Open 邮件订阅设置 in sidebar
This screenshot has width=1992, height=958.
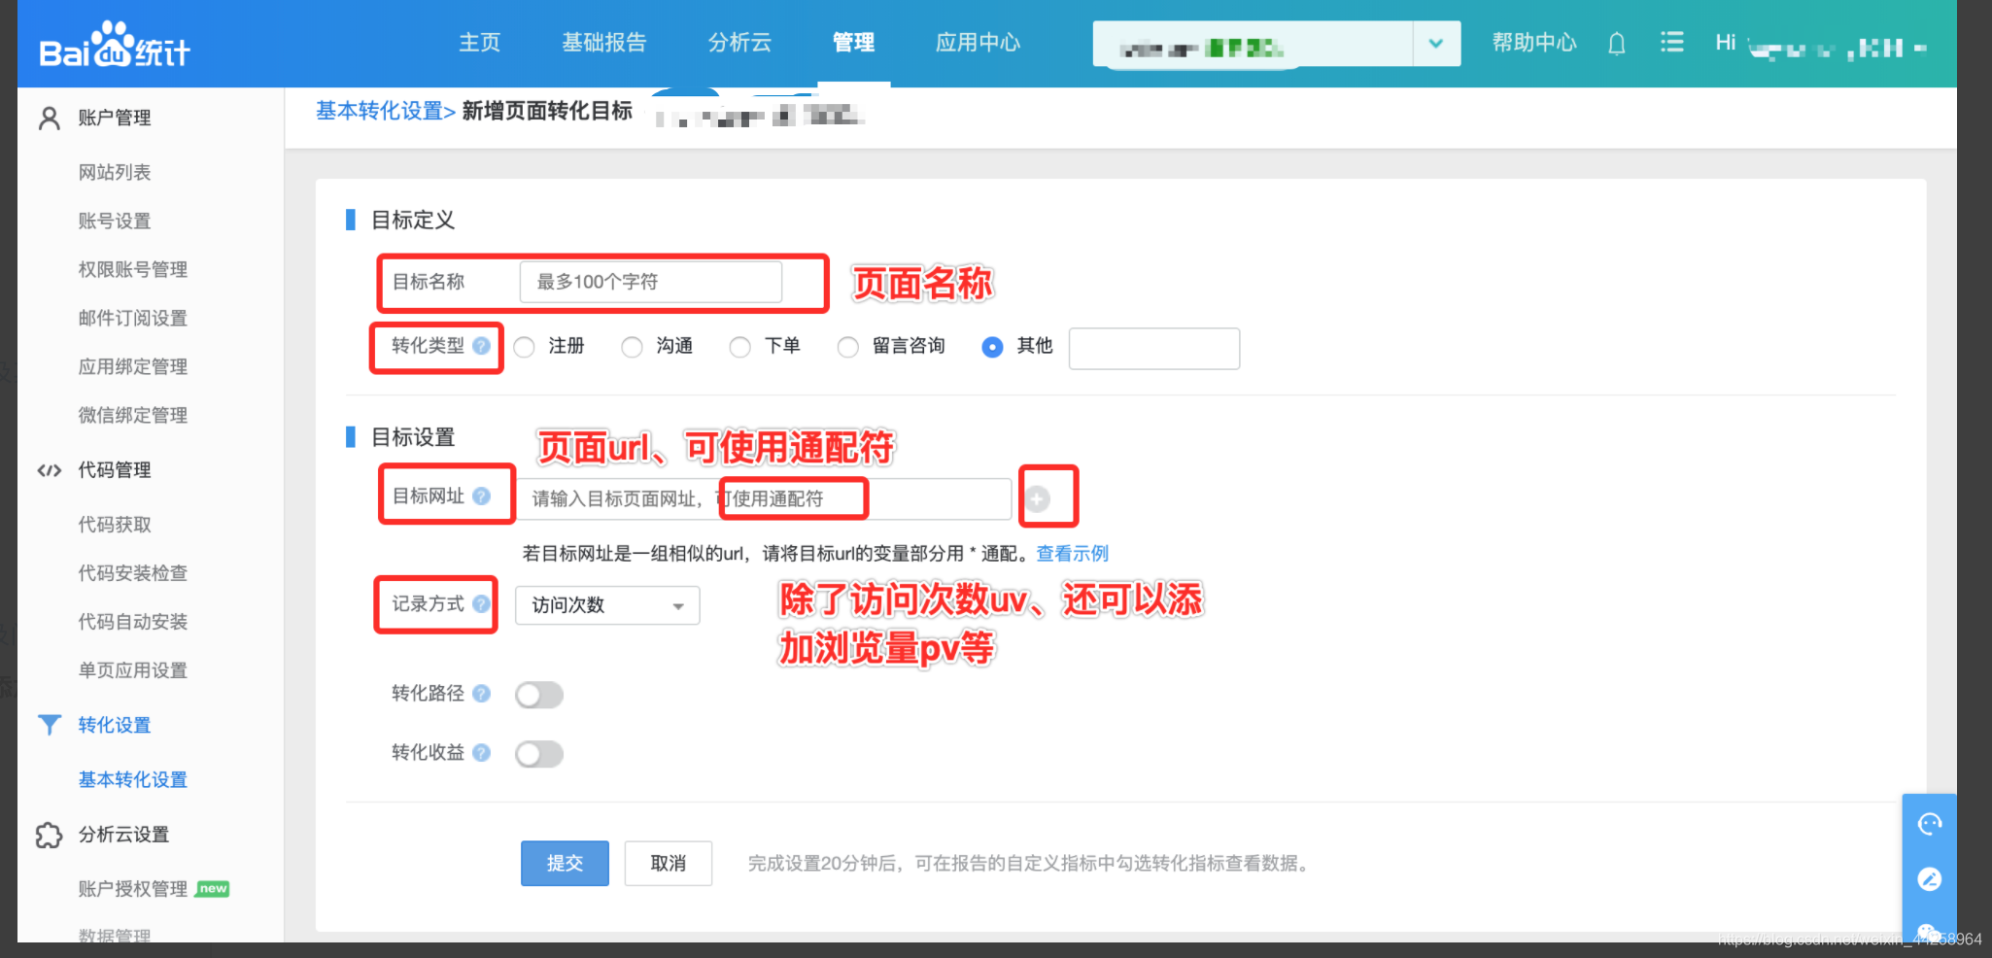pos(133,319)
